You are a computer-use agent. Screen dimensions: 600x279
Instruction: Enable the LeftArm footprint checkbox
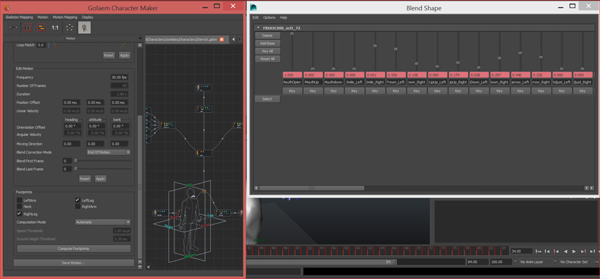coord(19,200)
